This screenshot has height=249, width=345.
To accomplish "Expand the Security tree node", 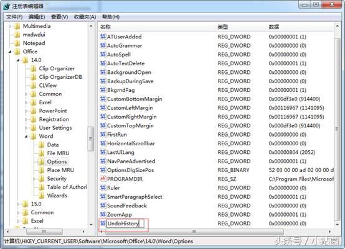I will [34, 179].
